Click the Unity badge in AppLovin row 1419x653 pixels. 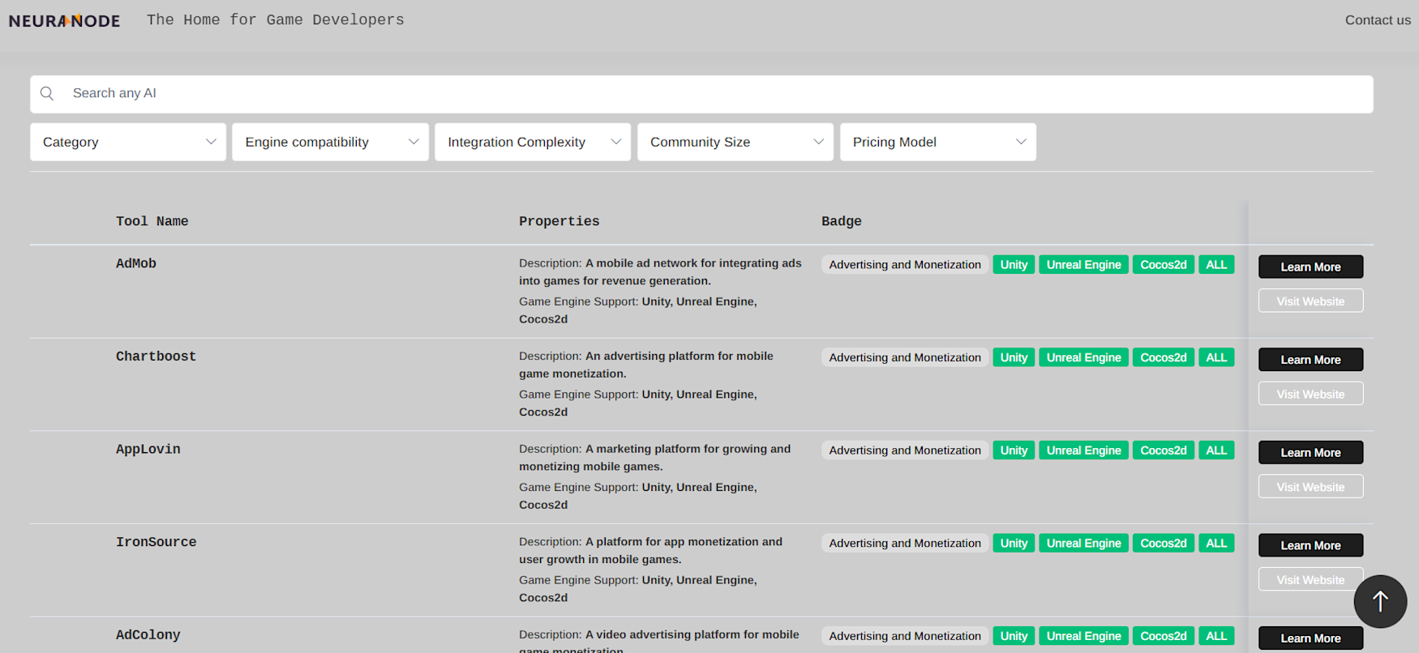tap(1014, 450)
